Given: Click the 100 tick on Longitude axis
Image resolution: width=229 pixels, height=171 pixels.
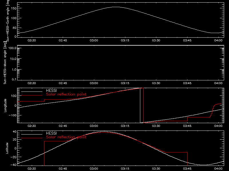Looking at the screenshot, I should [x=14, y=96].
